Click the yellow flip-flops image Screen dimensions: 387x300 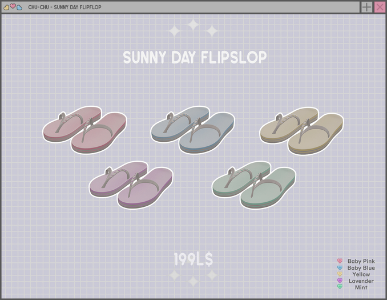[x=301, y=130]
